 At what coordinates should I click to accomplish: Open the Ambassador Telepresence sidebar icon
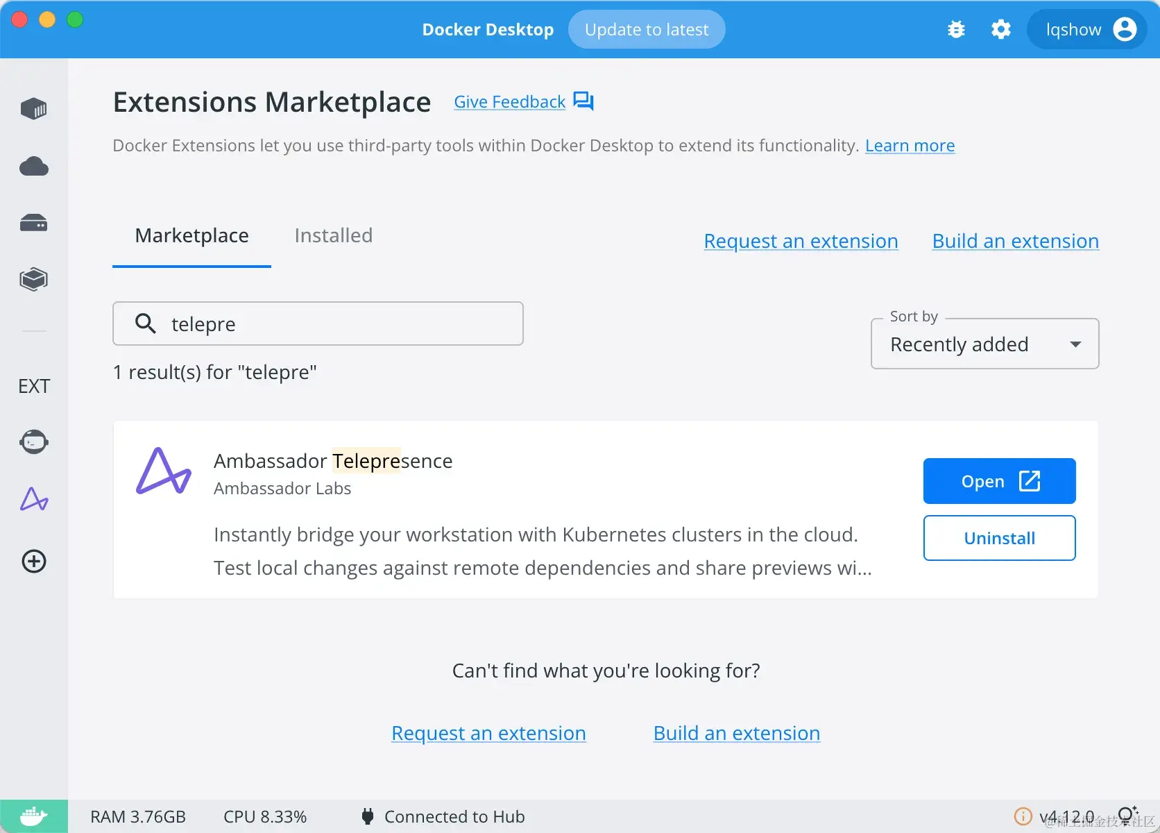tap(34, 499)
